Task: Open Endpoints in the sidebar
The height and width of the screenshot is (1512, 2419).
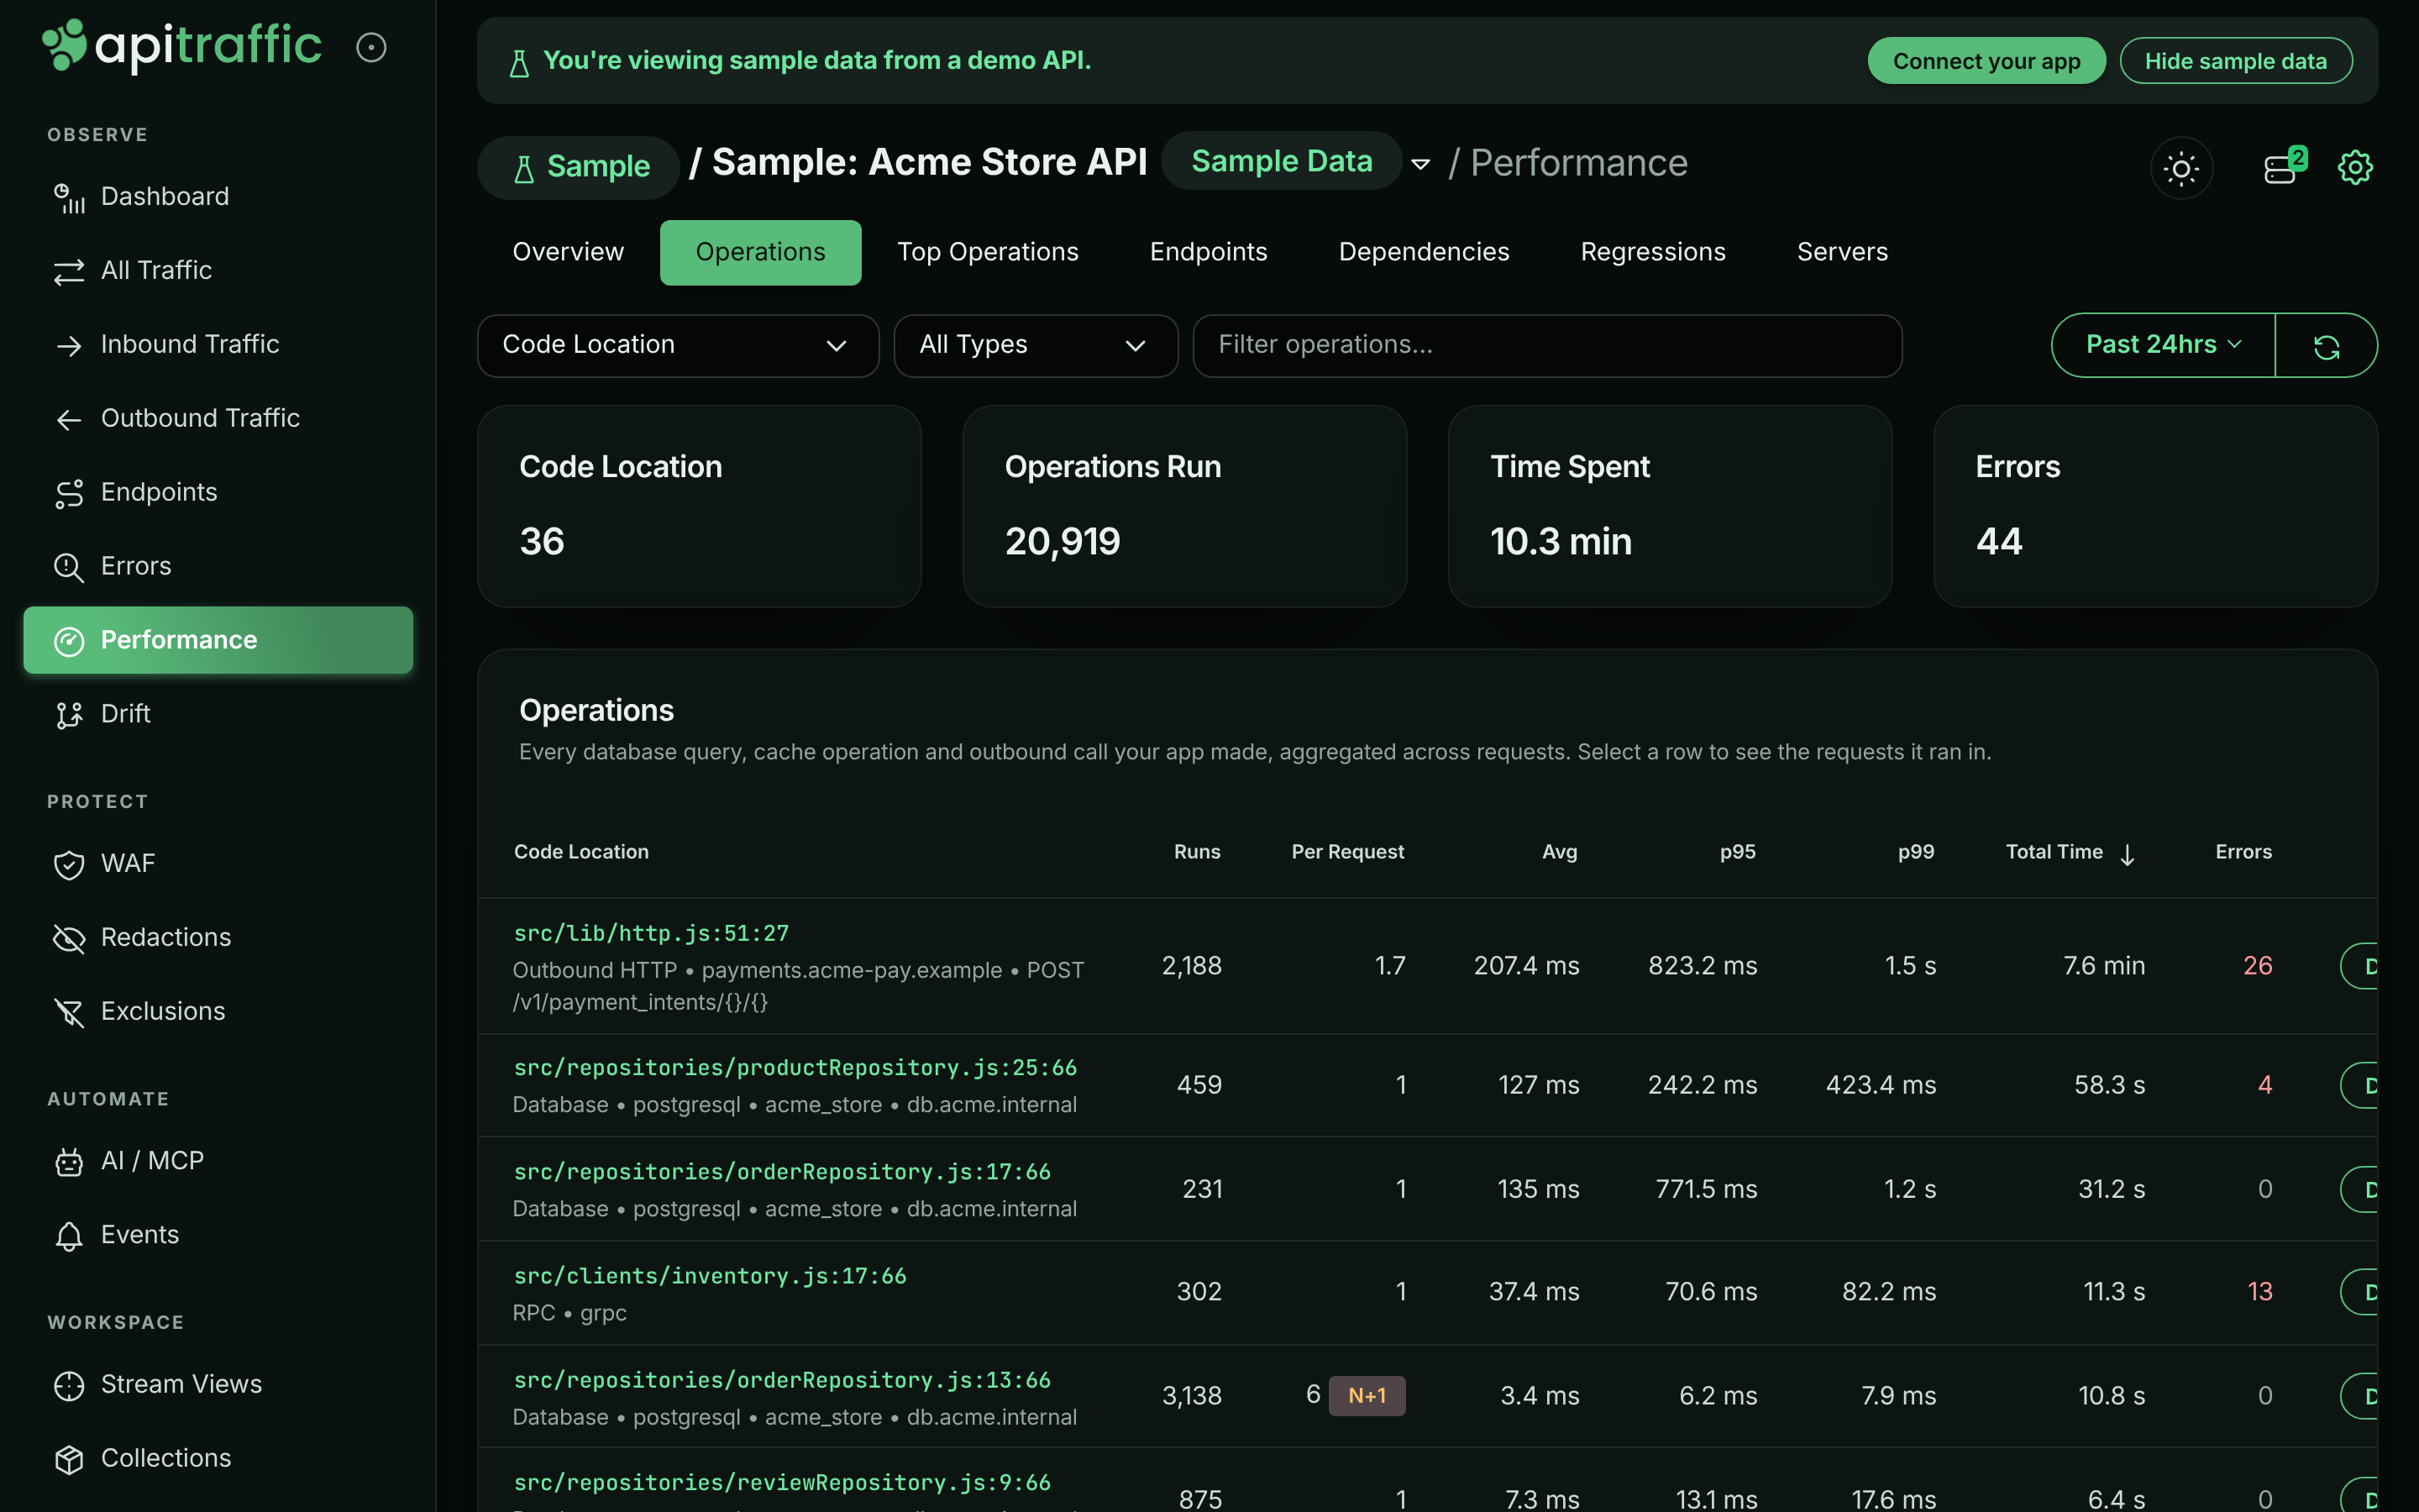Action: pyautogui.click(x=218, y=492)
